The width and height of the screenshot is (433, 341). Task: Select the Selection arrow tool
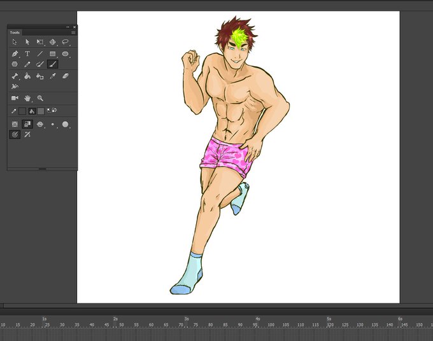[15, 42]
